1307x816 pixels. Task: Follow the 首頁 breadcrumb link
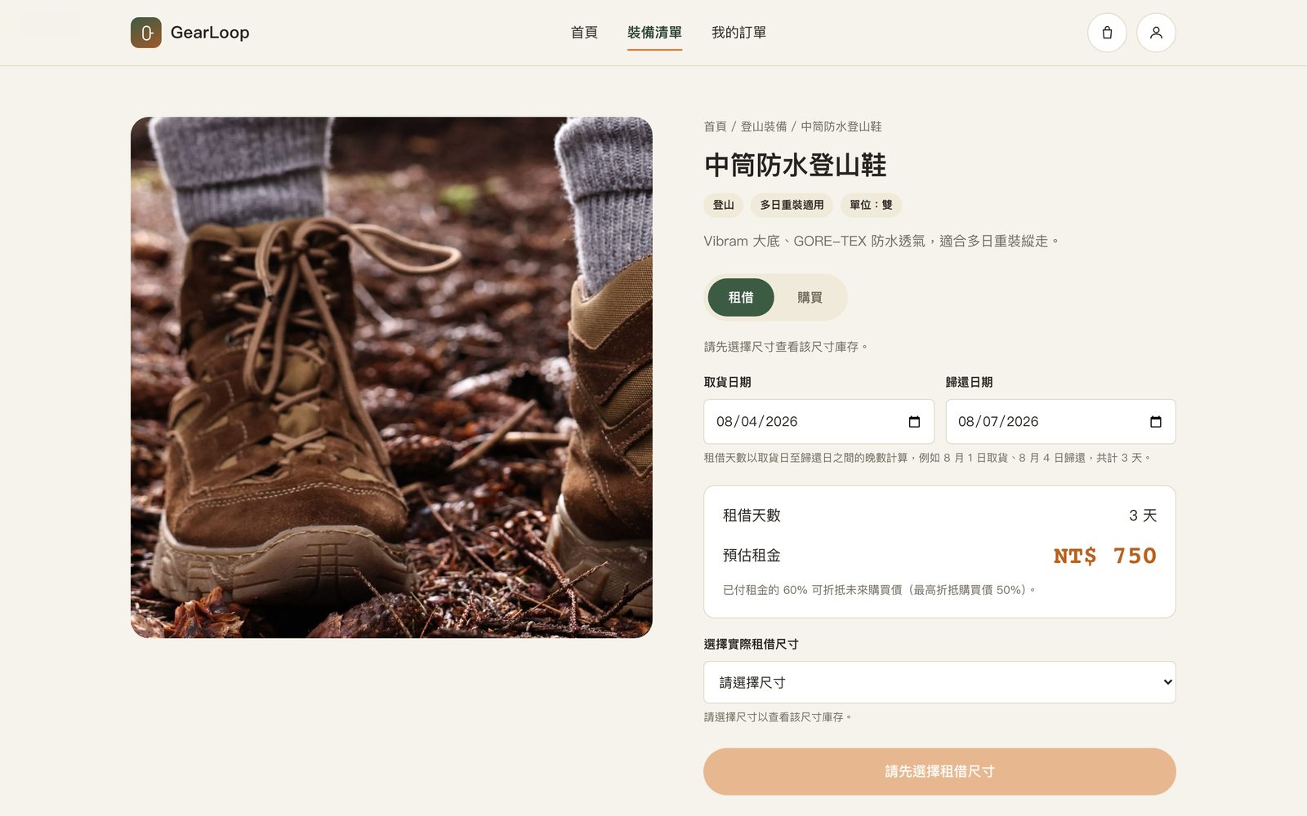[715, 126]
